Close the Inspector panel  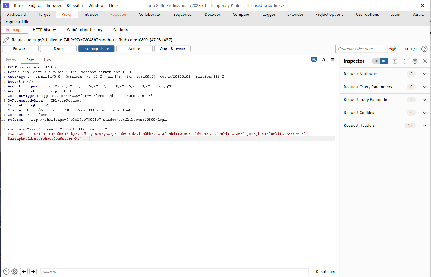(425, 61)
